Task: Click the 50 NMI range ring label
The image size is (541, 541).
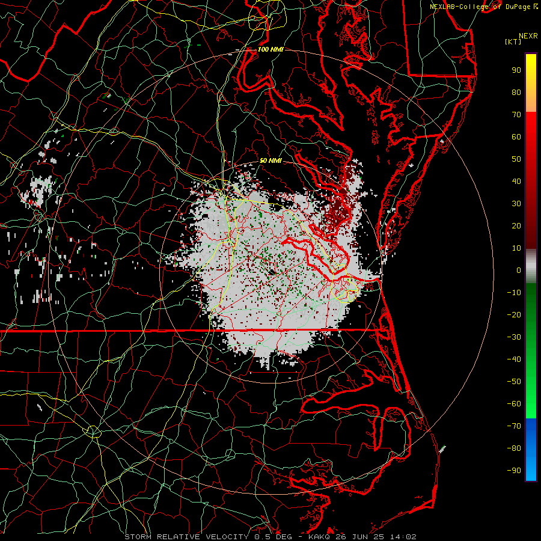Action: (270, 160)
